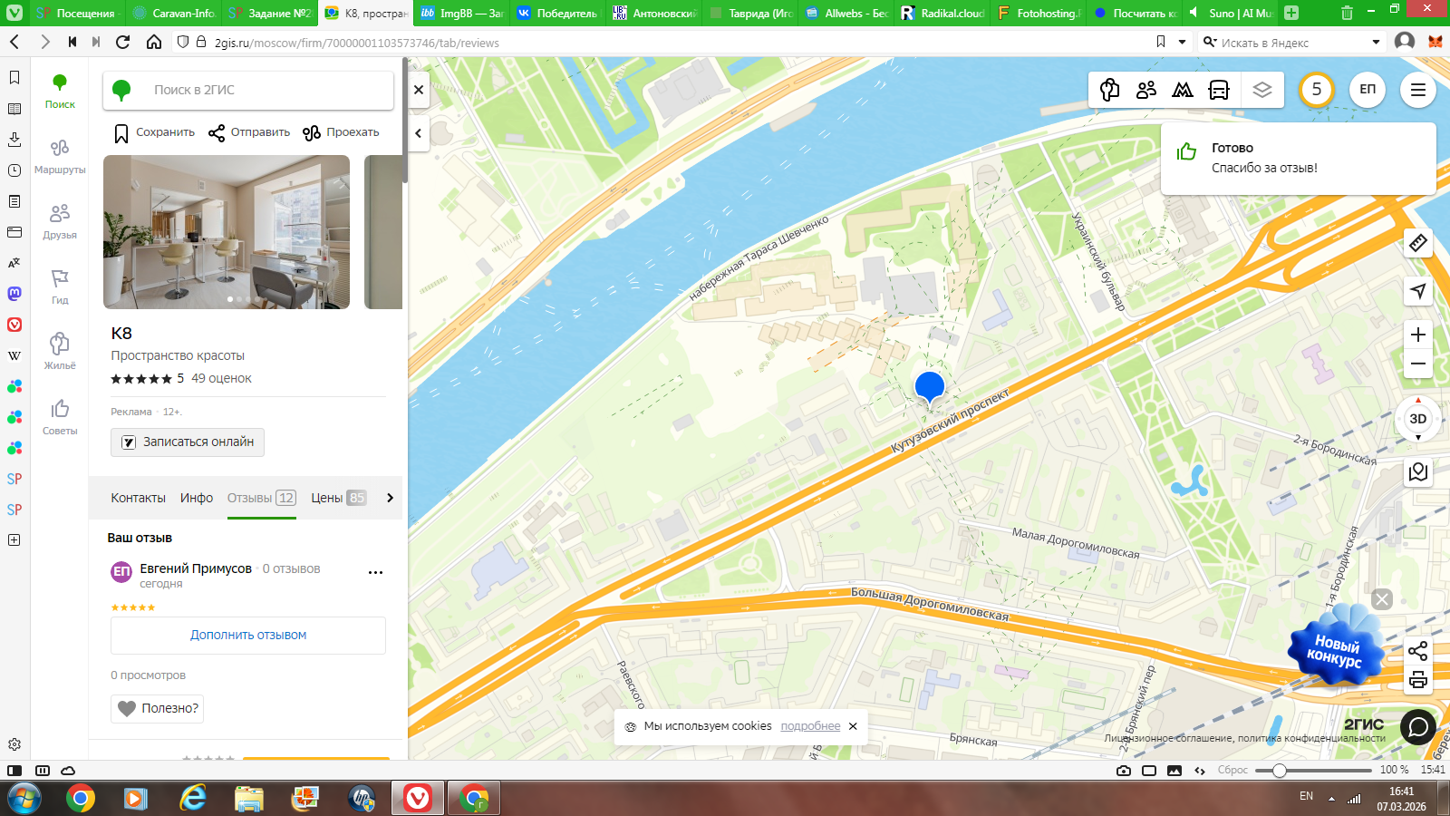Open Маршруты in the left sidebar

pos(60,156)
